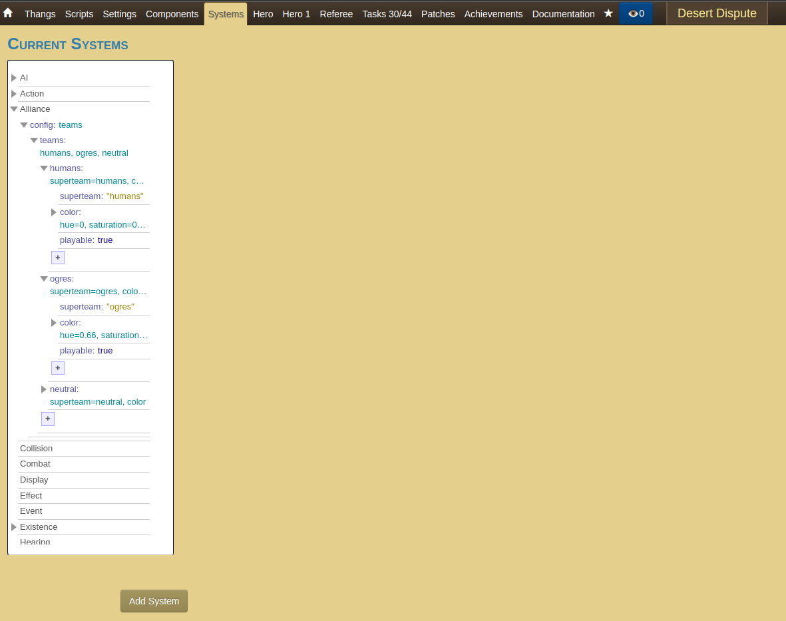786x621 pixels.
Task: Select the Collision system row
Action: [84, 449]
